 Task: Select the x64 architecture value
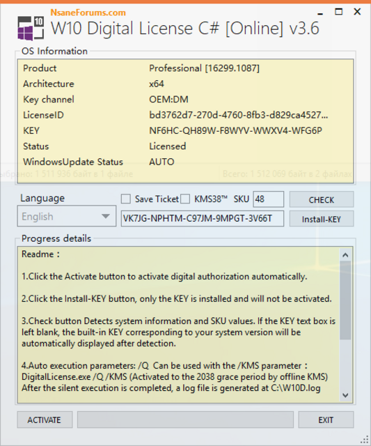157,84
